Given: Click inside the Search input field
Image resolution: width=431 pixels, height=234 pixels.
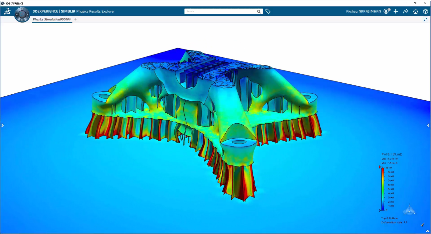Looking at the screenshot, I should [x=220, y=12].
